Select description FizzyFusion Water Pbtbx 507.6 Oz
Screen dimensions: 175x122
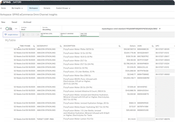pyautogui.click(x=79, y=49)
